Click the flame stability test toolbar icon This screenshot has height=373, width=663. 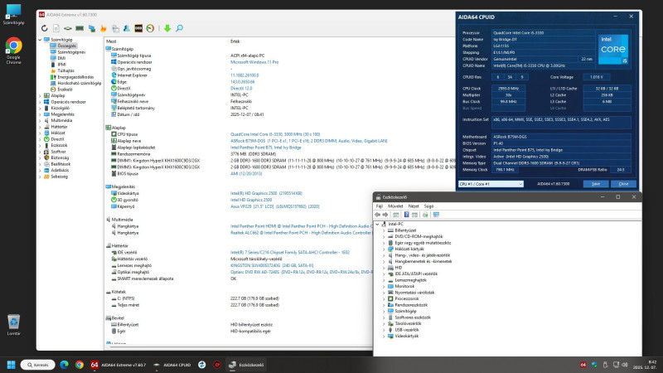pyautogui.click(x=103, y=28)
